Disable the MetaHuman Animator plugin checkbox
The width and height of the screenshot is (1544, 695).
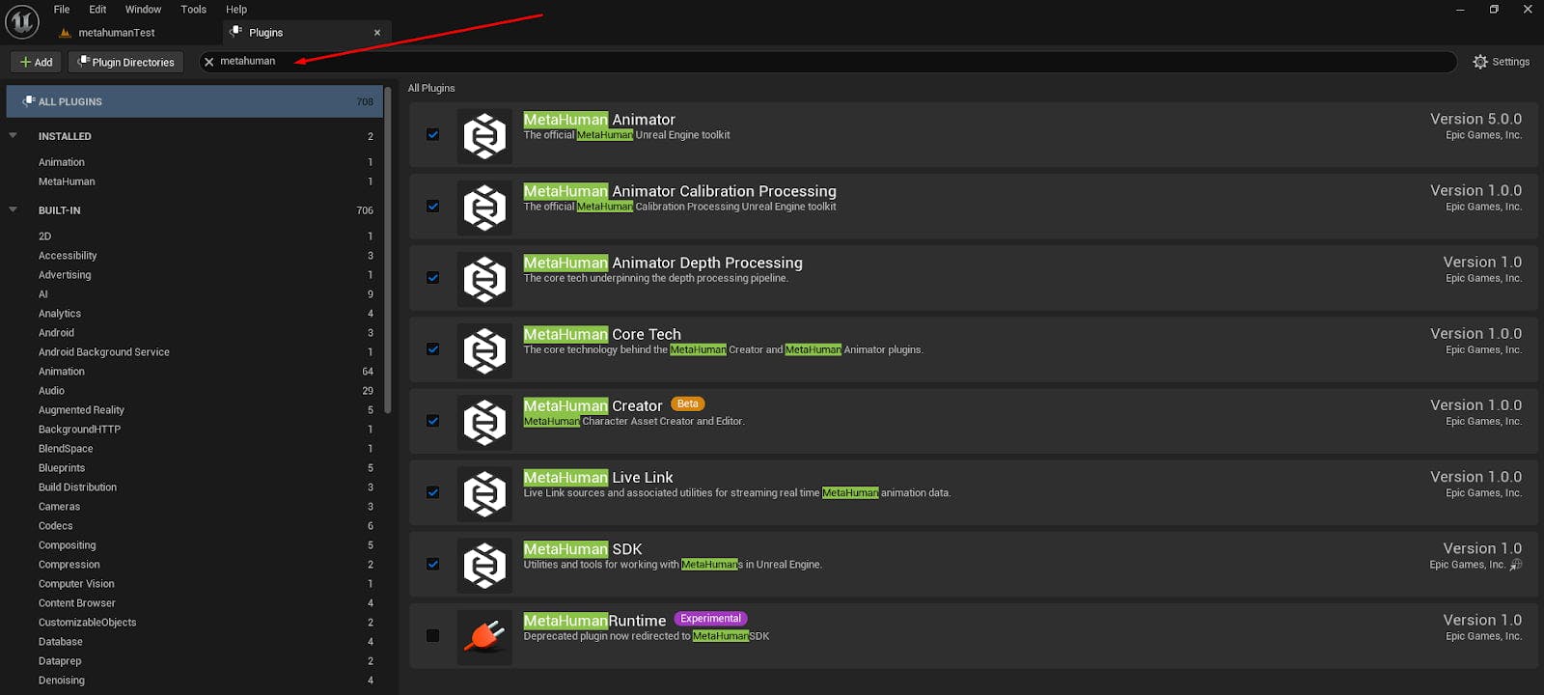432,135
